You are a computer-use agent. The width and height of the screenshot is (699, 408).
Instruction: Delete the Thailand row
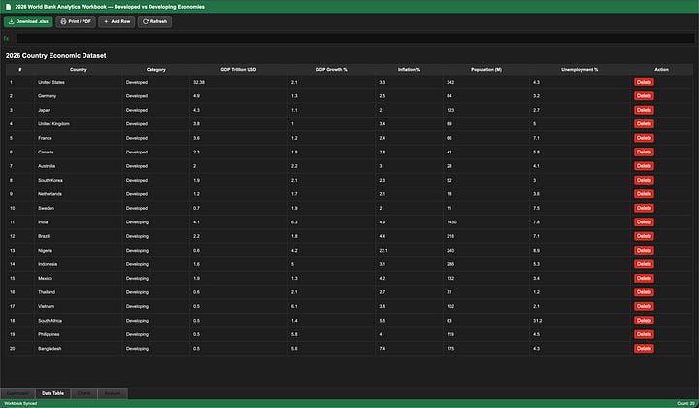(x=644, y=292)
